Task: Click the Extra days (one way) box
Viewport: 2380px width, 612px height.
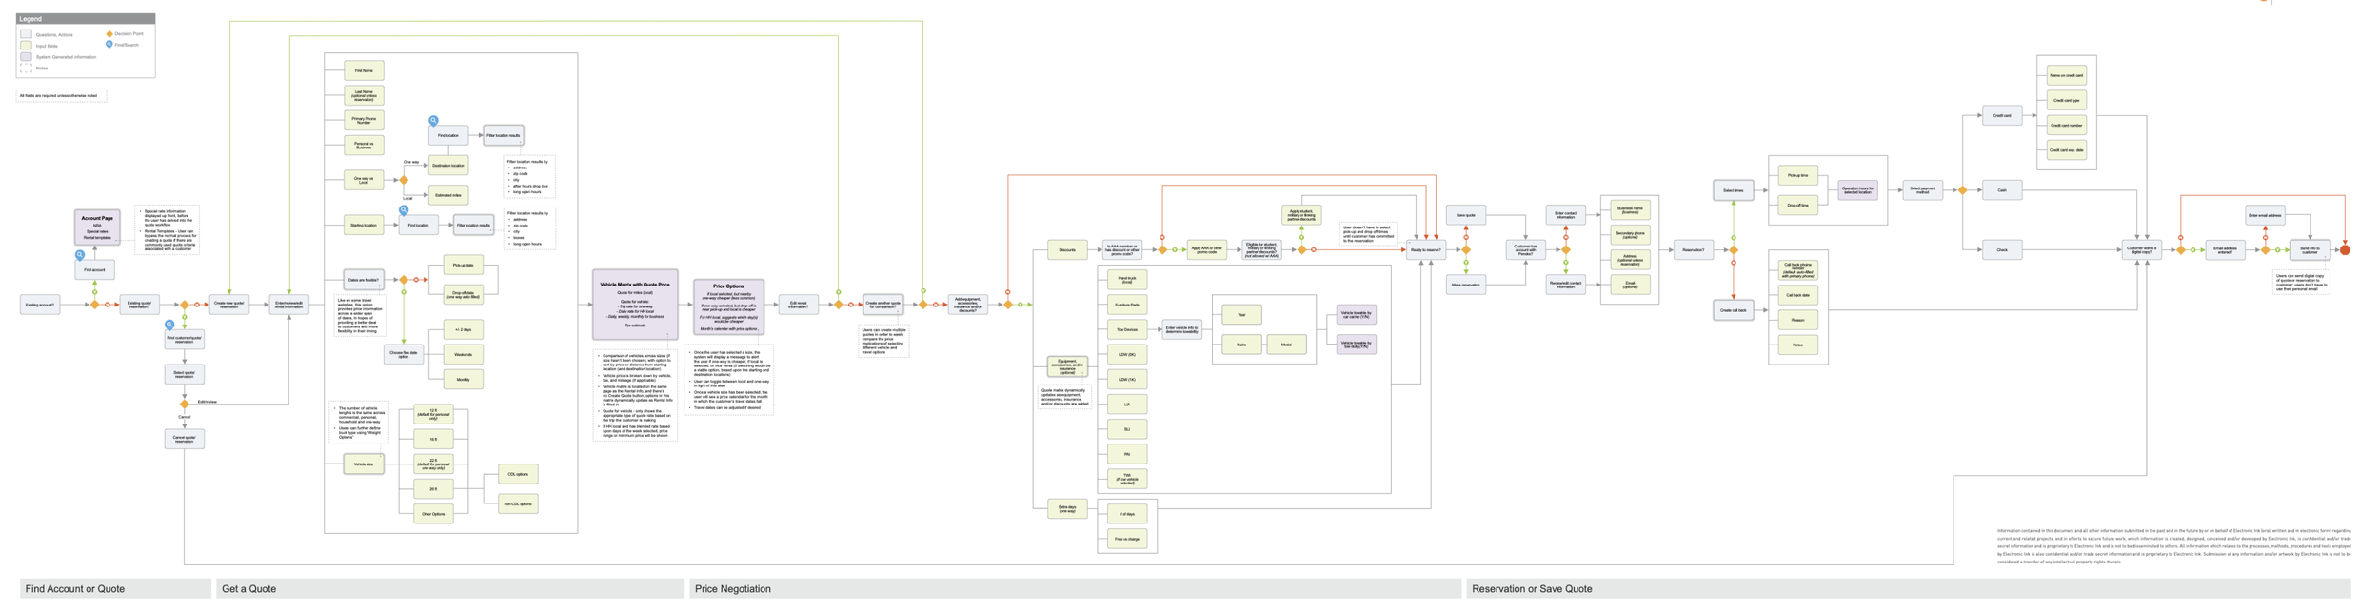Action: (1067, 509)
